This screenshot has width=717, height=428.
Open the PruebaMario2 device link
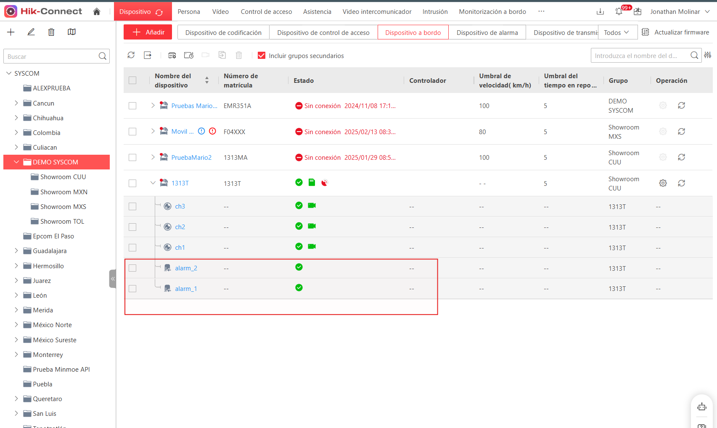pos(191,158)
